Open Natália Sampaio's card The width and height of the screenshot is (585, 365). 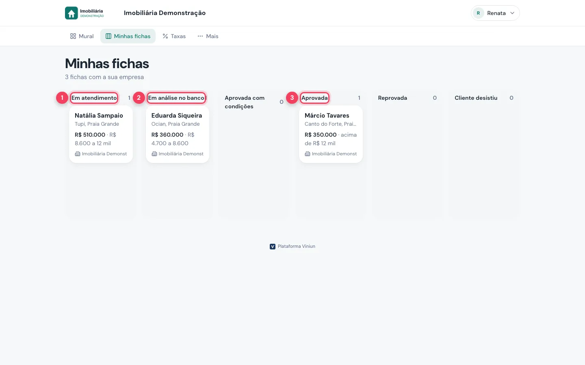101,134
